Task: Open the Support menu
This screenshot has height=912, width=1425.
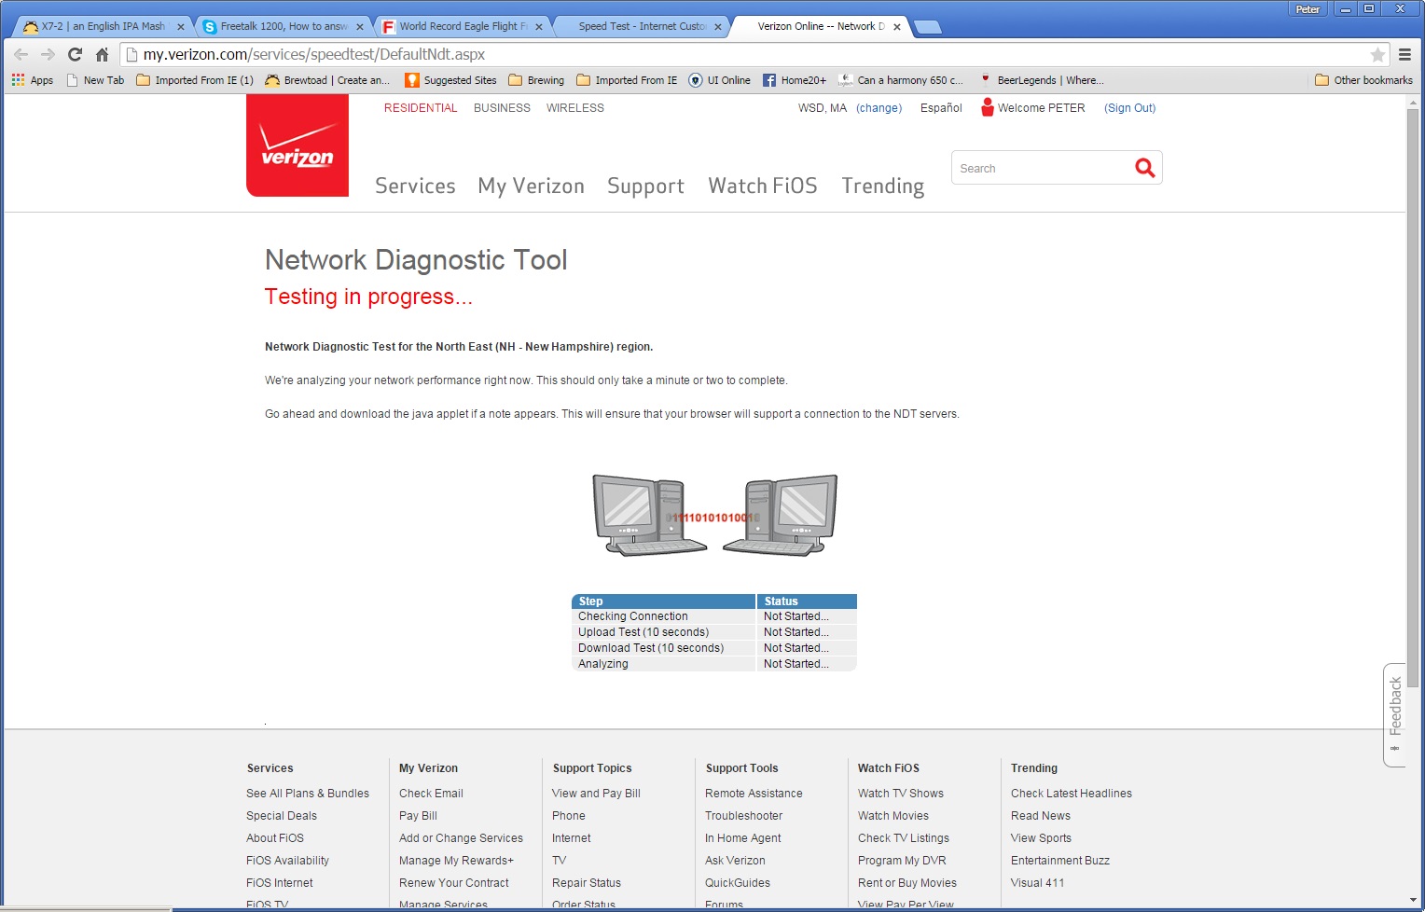Action: [645, 186]
